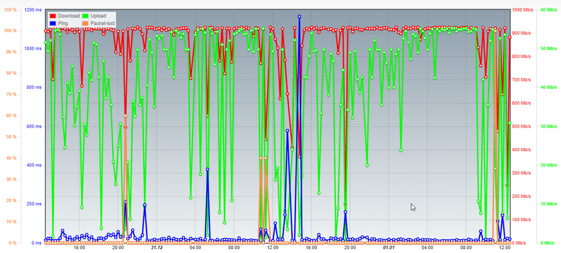Screen dimensions: 561x253
Task: Click the "600 ms" ping axis label
Action: click(34, 126)
